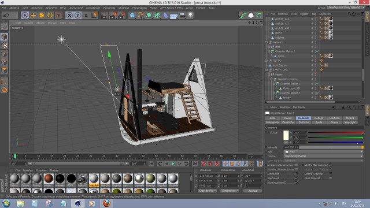This screenshot has height=208, width=370.
Task: Select the Move tool in top toolbar
Action: (x=34, y=16)
